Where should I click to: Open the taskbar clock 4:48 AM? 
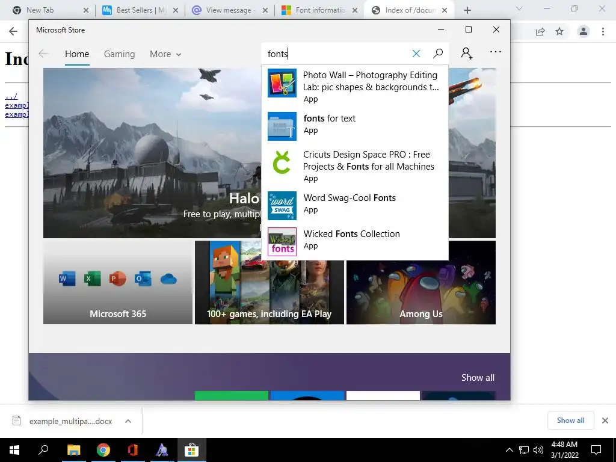[564, 450]
